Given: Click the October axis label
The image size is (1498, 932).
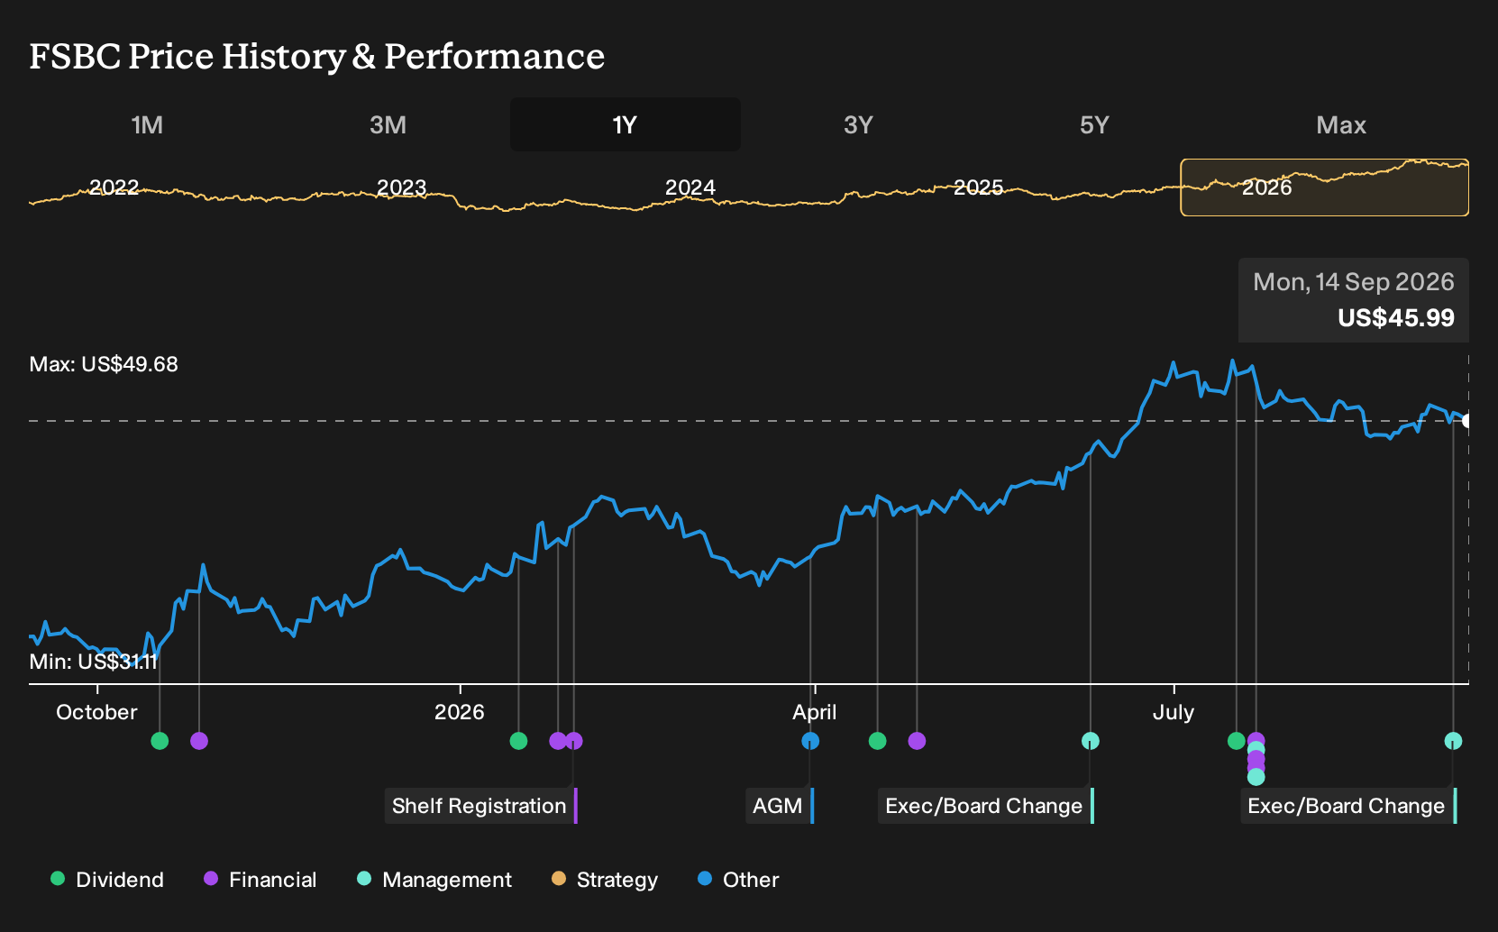Looking at the screenshot, I should click(x=96, y=712).
